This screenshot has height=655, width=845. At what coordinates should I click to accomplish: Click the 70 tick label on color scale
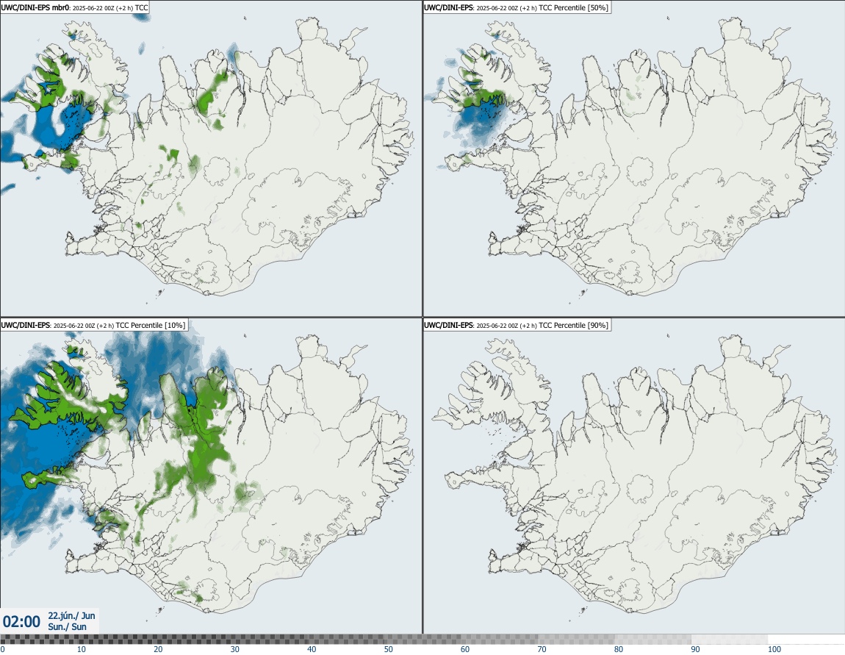(542, 650)
